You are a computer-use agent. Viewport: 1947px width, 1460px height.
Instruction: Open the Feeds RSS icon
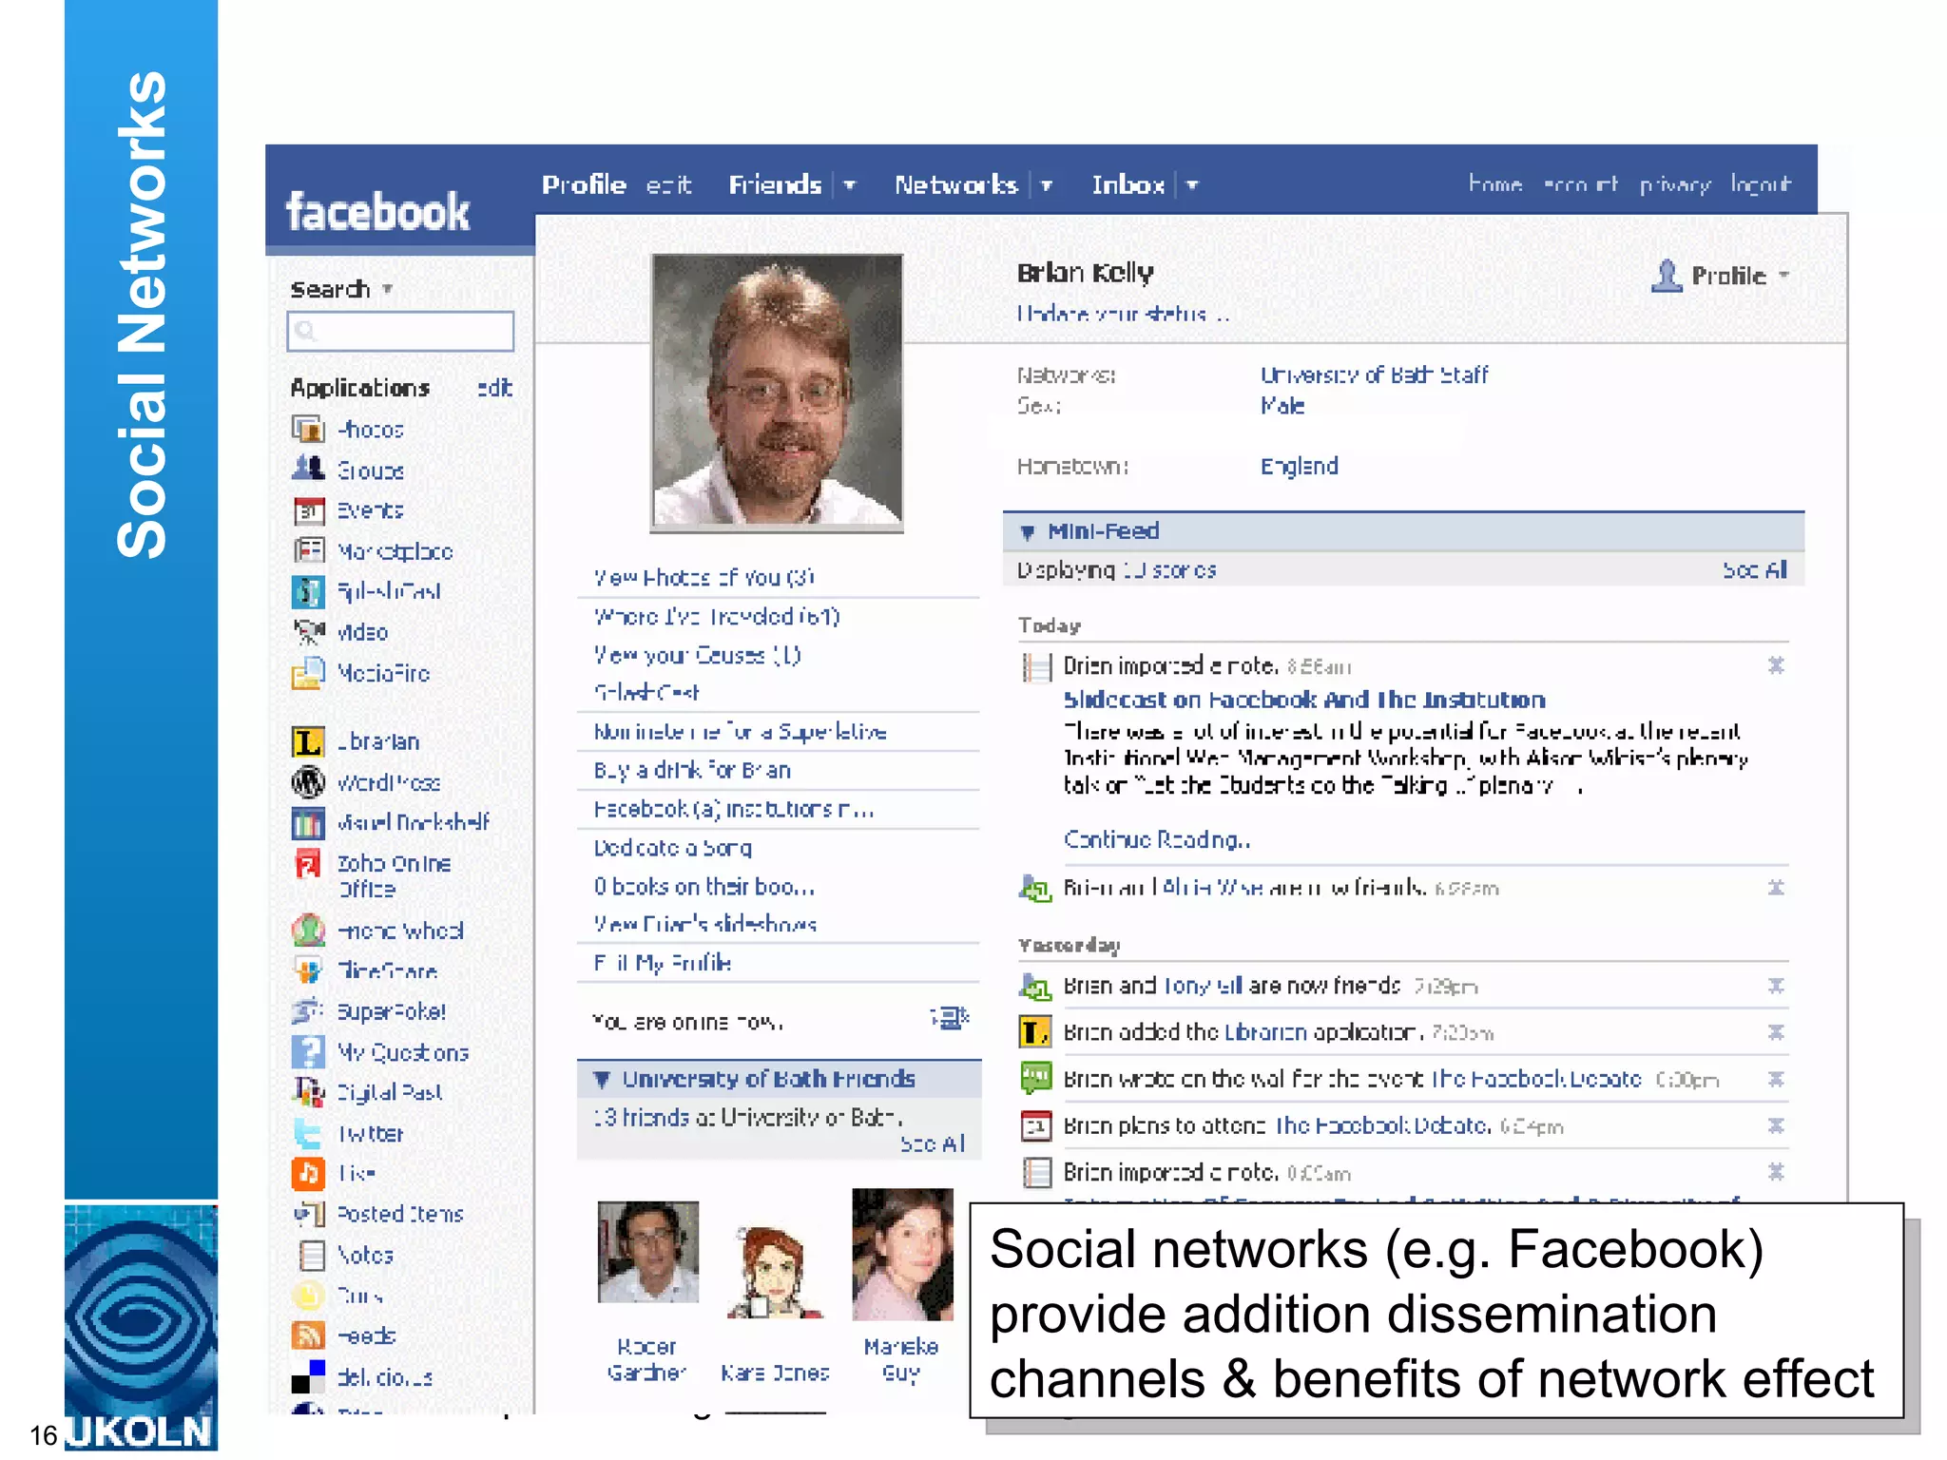pyautogui.click(x=307, y=1335)
